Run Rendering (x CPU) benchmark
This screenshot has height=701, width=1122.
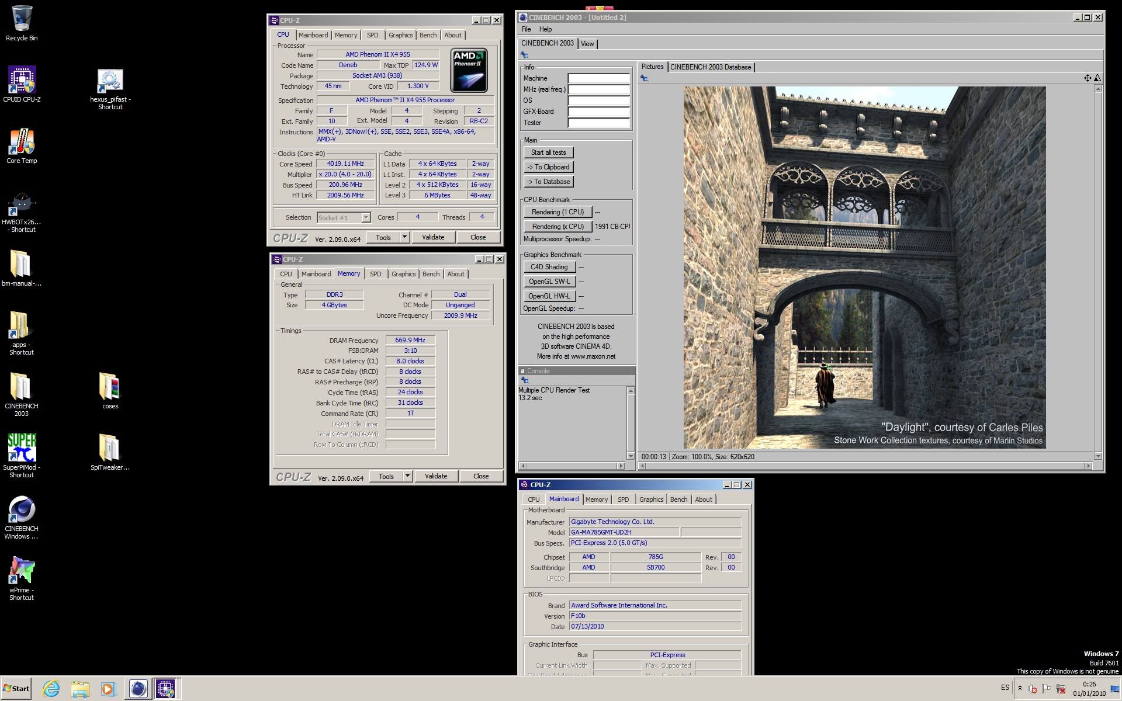tap(557, 227)
